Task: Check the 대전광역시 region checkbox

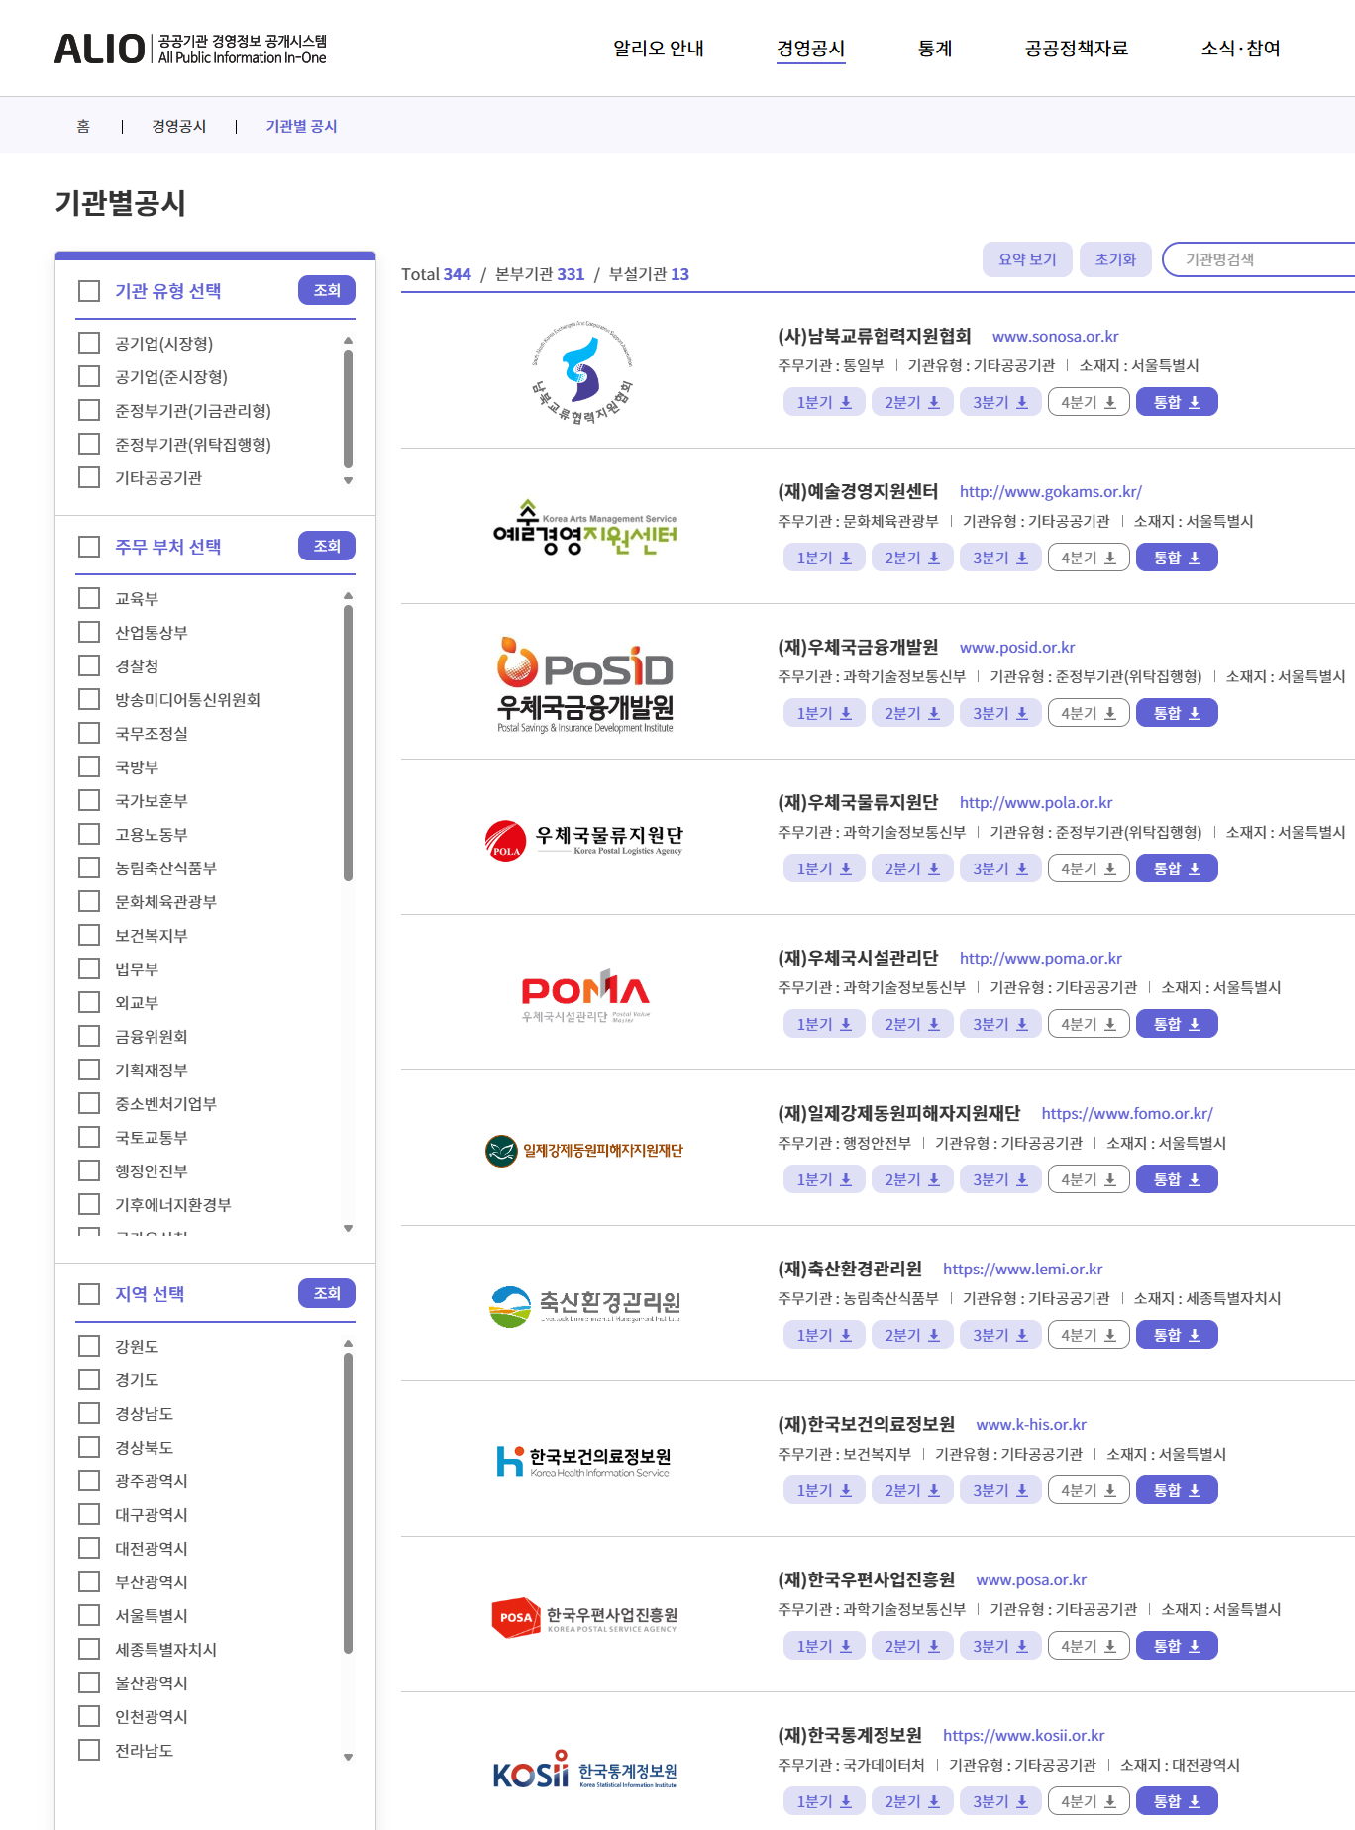Action: pyautogui.click(x=89, y=1548)
